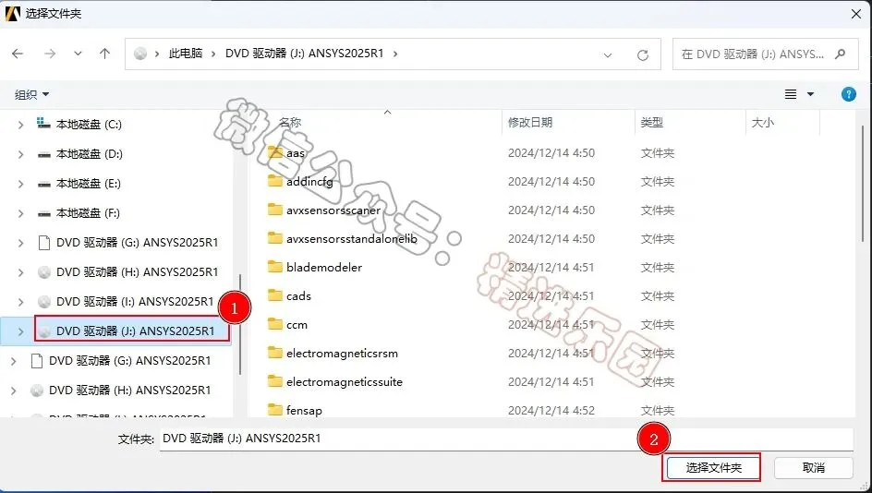Click the drive icon of 本地磁盘 (F:)
Image resolution: width=872 pixels, height=493 pixels.
[x=44, y=213]
